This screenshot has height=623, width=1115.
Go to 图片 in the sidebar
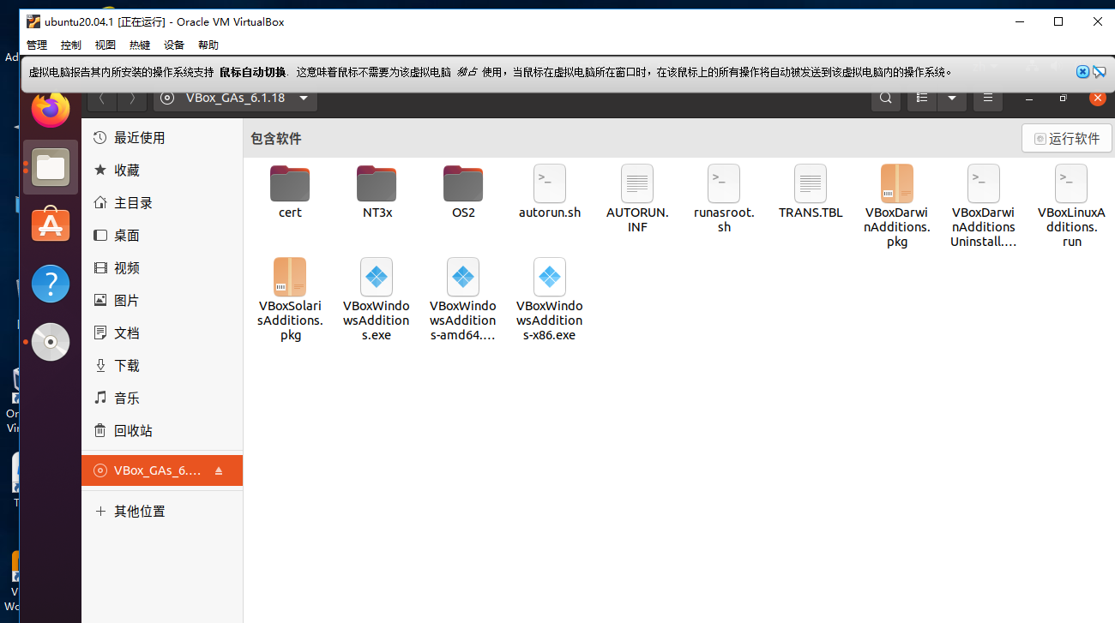coord(162,301)
